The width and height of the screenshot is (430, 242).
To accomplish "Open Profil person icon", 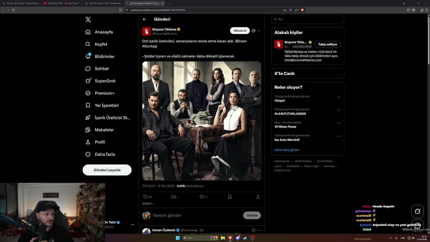I will pos(88,142).
